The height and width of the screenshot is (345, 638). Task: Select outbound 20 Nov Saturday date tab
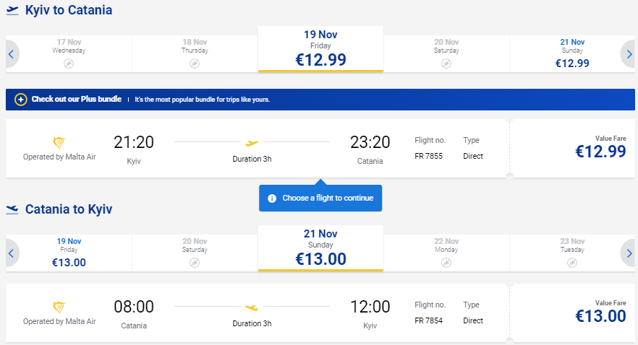446,54
